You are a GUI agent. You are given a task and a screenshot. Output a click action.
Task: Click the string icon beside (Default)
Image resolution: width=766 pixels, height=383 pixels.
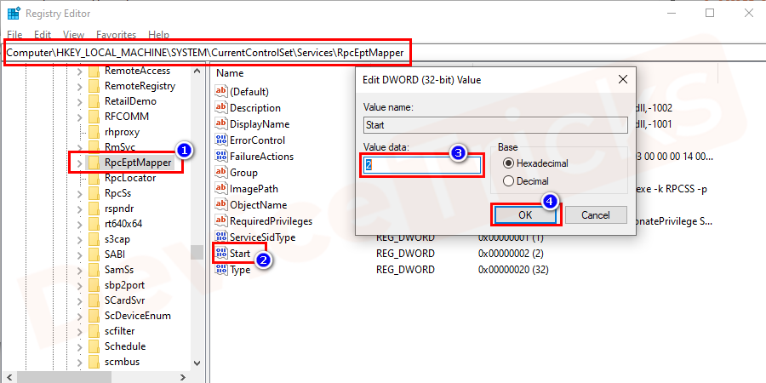coord(221,91)
